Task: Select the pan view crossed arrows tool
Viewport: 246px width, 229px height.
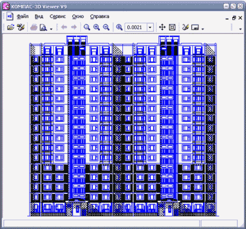Action: click(x=162, y=27)
